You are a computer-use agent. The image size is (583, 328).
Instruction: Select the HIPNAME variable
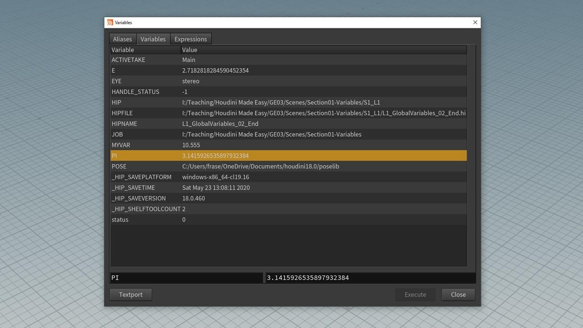[124, 123]
